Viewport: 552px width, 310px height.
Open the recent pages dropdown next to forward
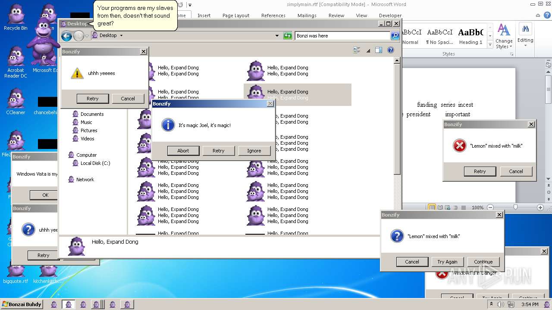87,36
